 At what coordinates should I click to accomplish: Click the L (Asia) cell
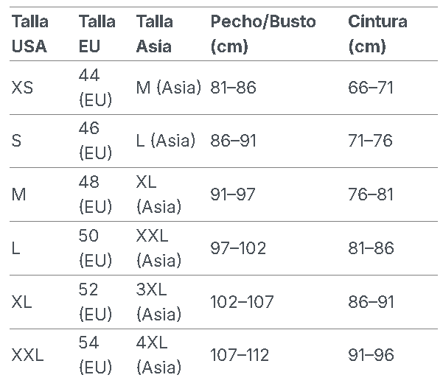pyautogui.click(x=166, y=141)
